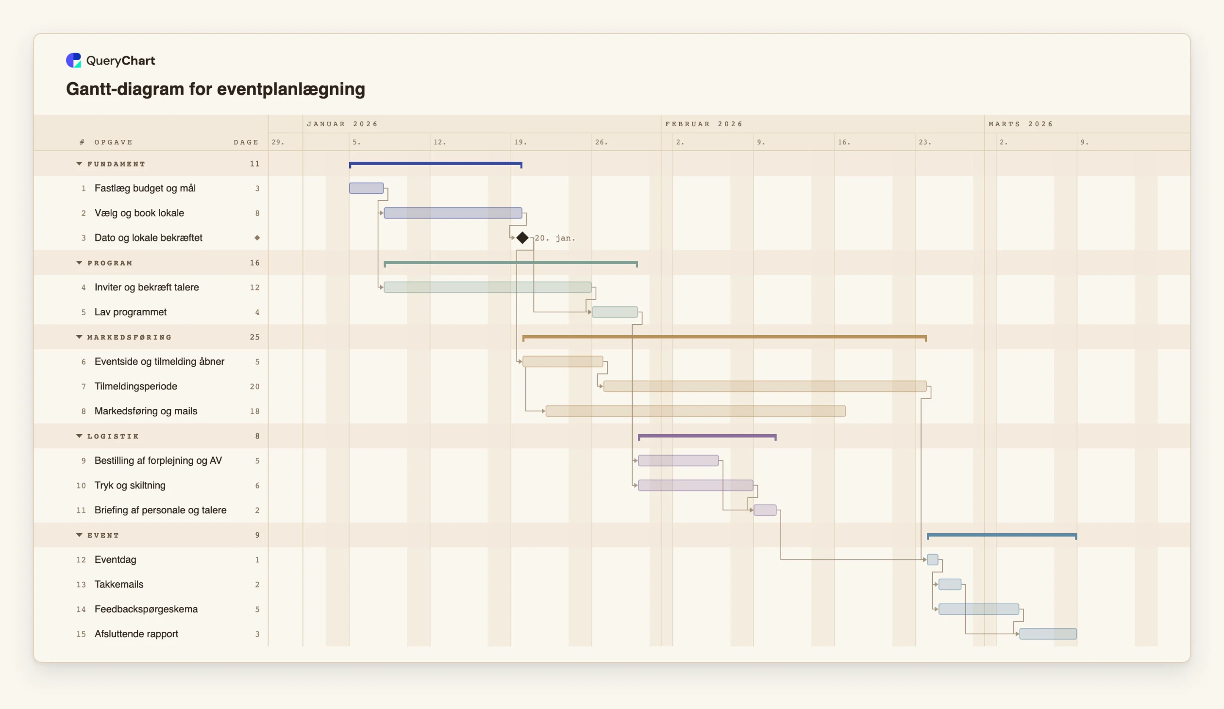Select the Briefing af personale bar

click(765, 510)
